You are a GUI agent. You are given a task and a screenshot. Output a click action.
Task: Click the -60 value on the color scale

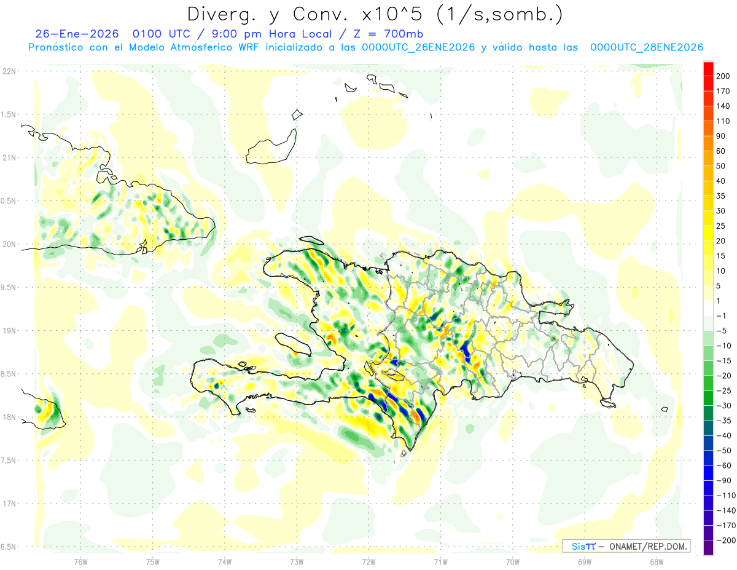click(x=725, y=465)
